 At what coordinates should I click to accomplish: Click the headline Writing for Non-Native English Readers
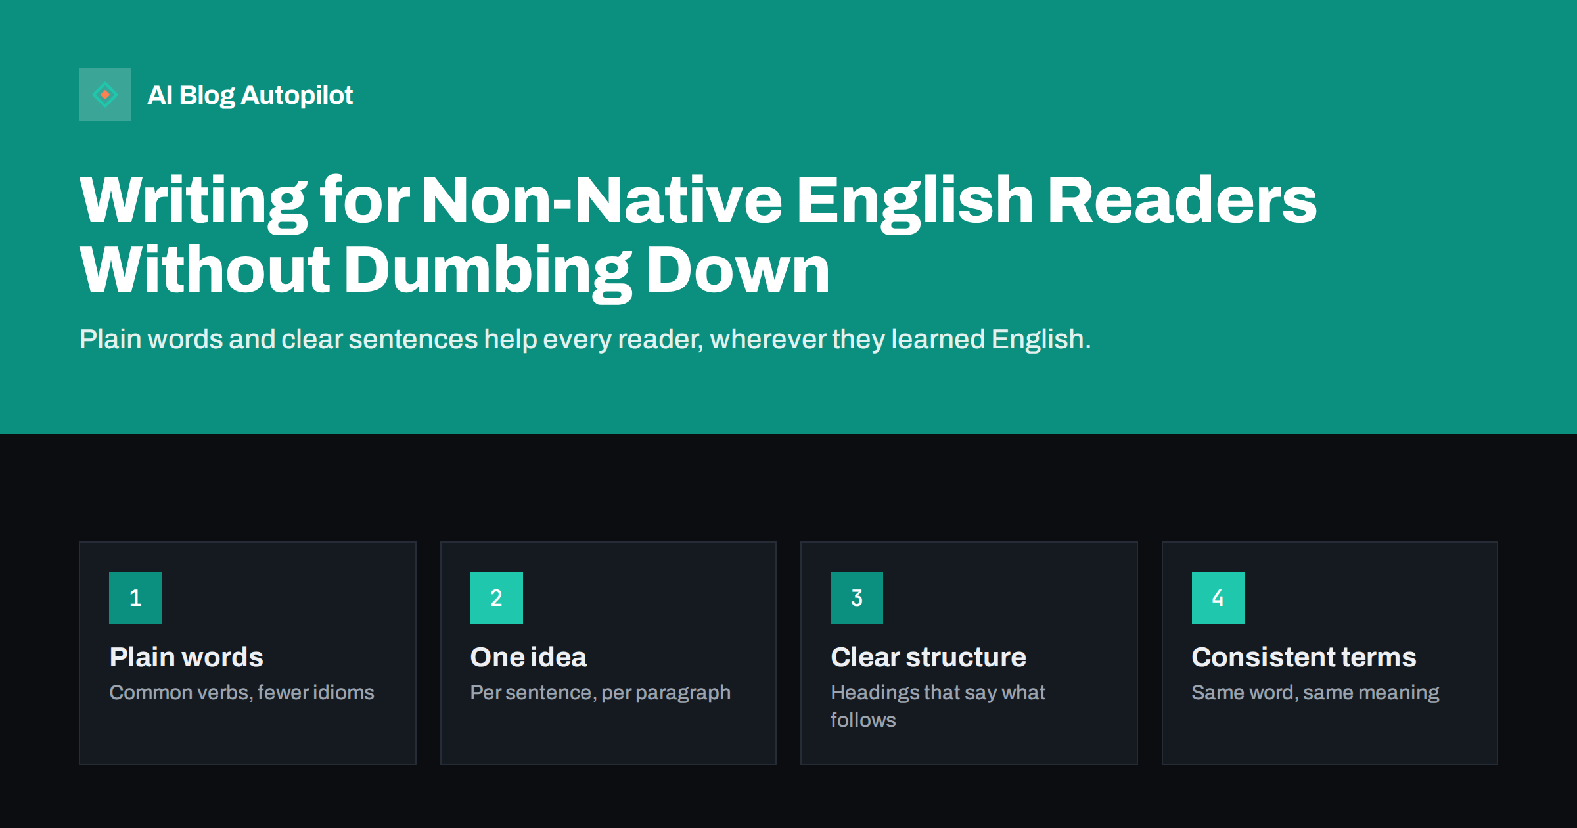pyautogui.click(x=698, y=235)
